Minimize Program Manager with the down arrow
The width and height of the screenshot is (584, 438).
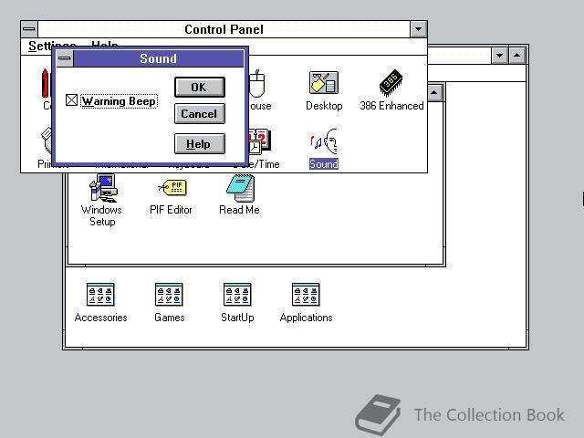point(499,56)
